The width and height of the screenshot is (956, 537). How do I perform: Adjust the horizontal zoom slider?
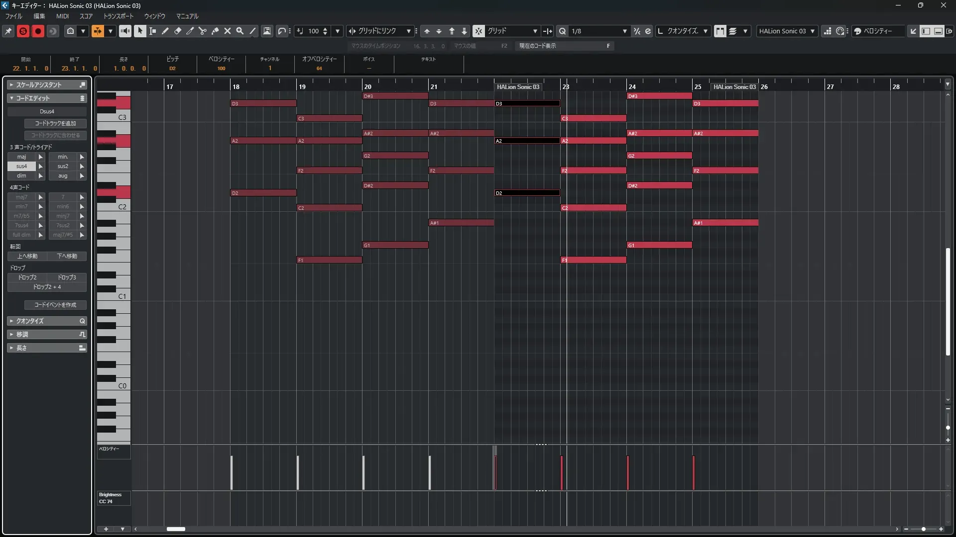click(x=924, y=529)
